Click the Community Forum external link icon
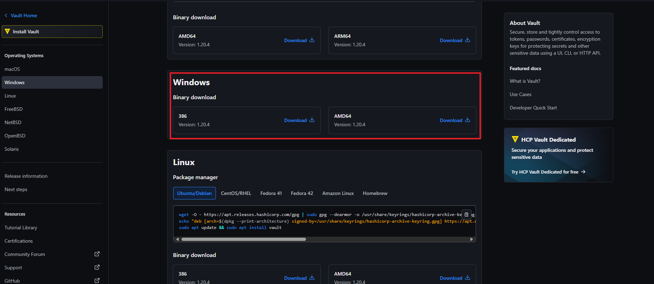This screenshot has width=654, height=284. (x=97, y=254)
